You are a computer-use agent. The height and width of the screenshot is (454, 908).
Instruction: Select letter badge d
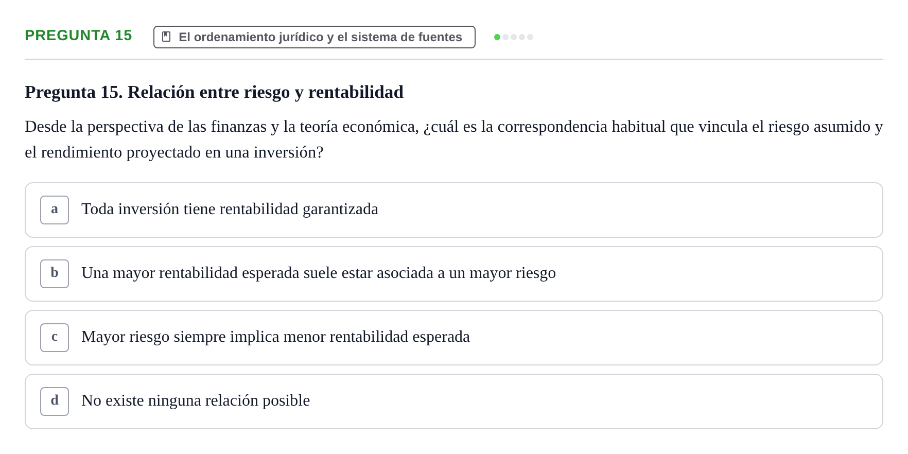point(55,401)
